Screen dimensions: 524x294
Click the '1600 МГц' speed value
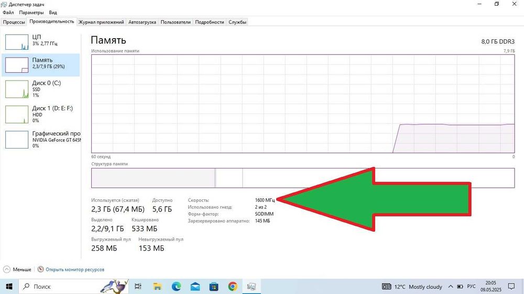265,200
